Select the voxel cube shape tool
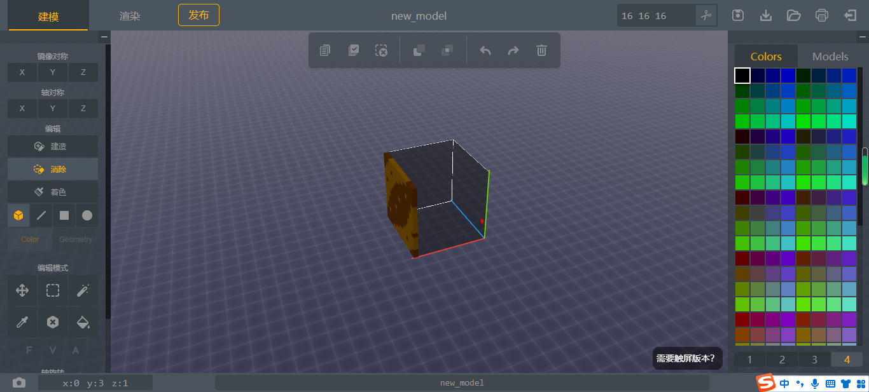 point(18,215)
